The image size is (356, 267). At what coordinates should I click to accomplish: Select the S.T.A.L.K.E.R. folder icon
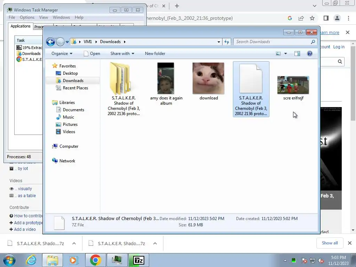[x=120, y=78]
